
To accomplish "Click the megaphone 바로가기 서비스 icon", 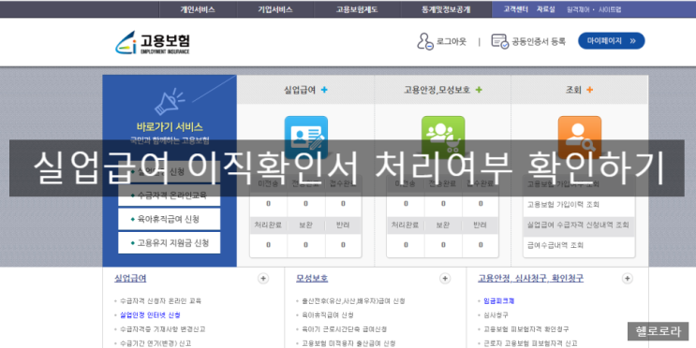I will click(170, 102).
